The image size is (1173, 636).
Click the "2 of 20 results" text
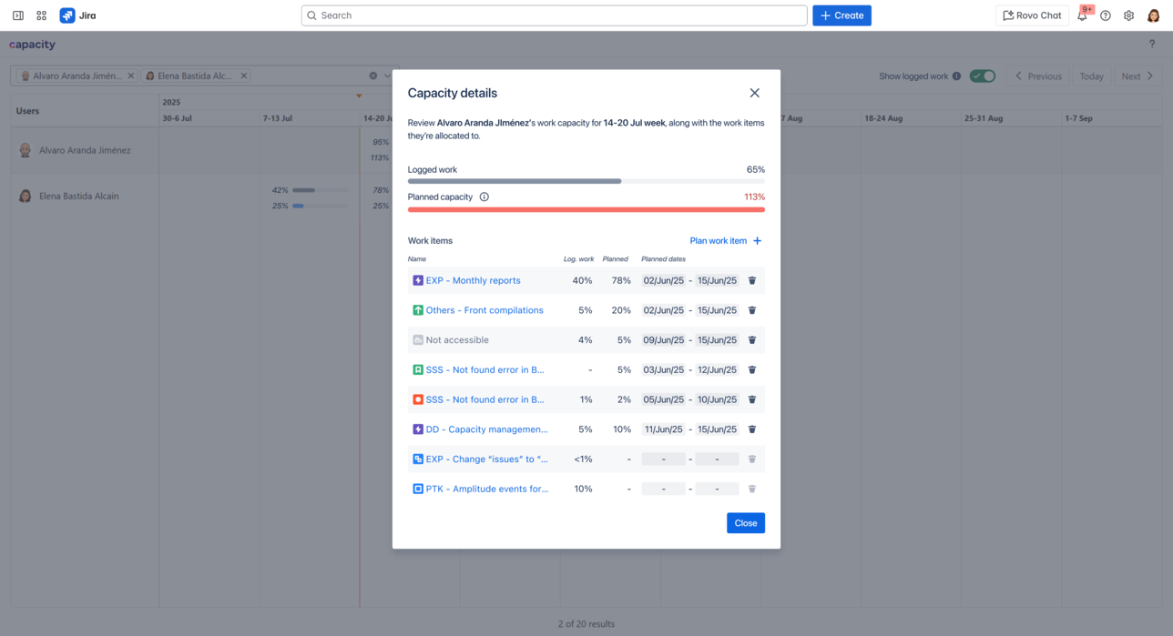[x=586, y=624]
